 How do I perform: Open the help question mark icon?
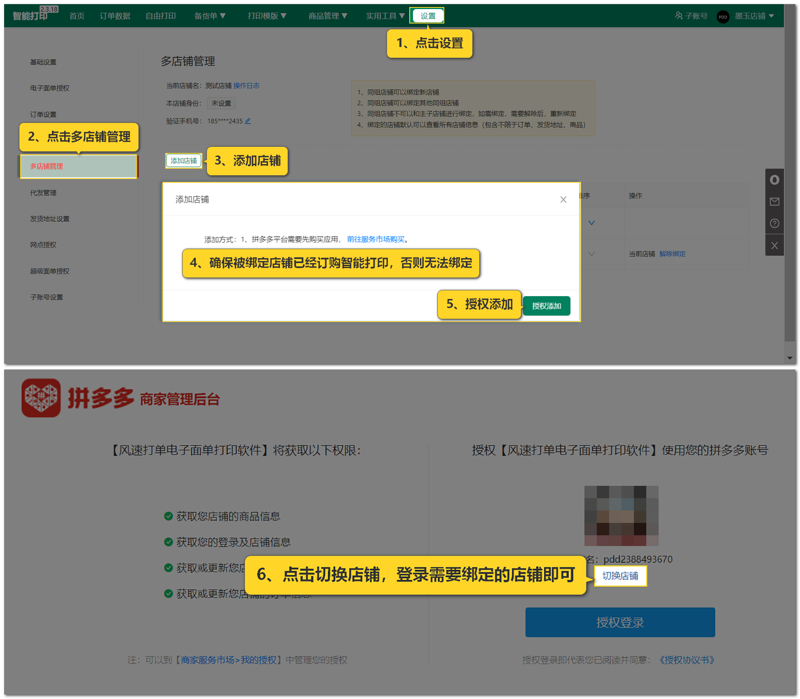(x=774, y=224)
